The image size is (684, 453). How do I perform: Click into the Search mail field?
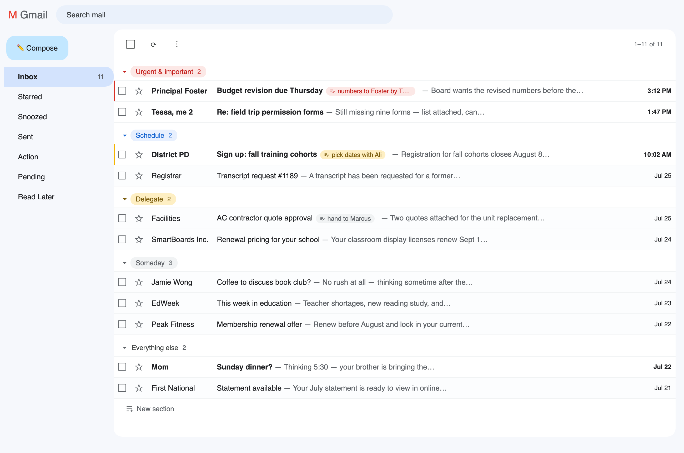[224, 15]
